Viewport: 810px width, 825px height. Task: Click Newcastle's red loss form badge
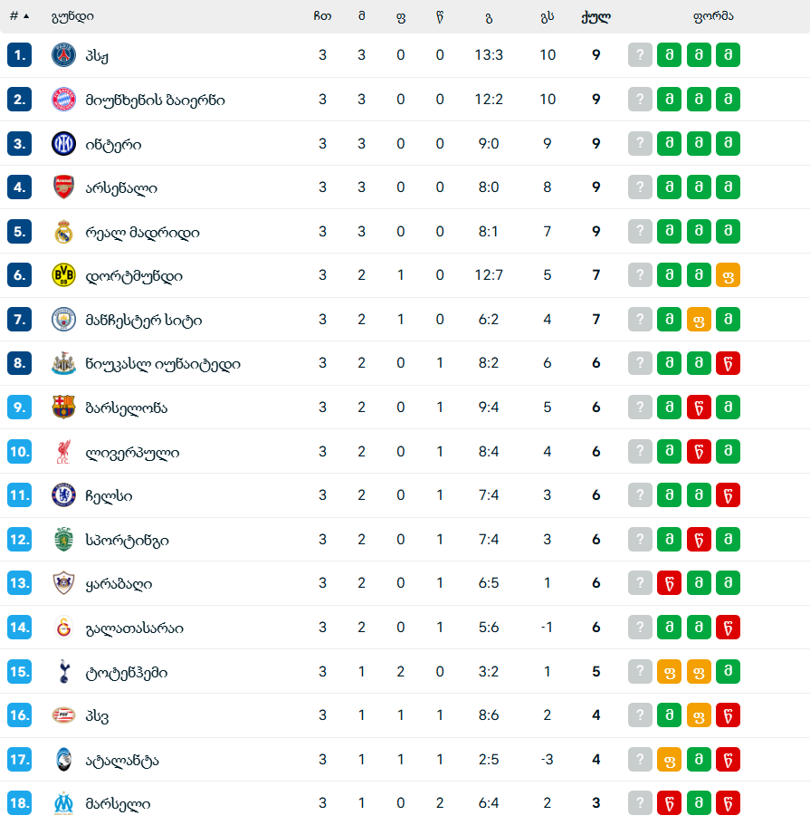click(728, 364)
